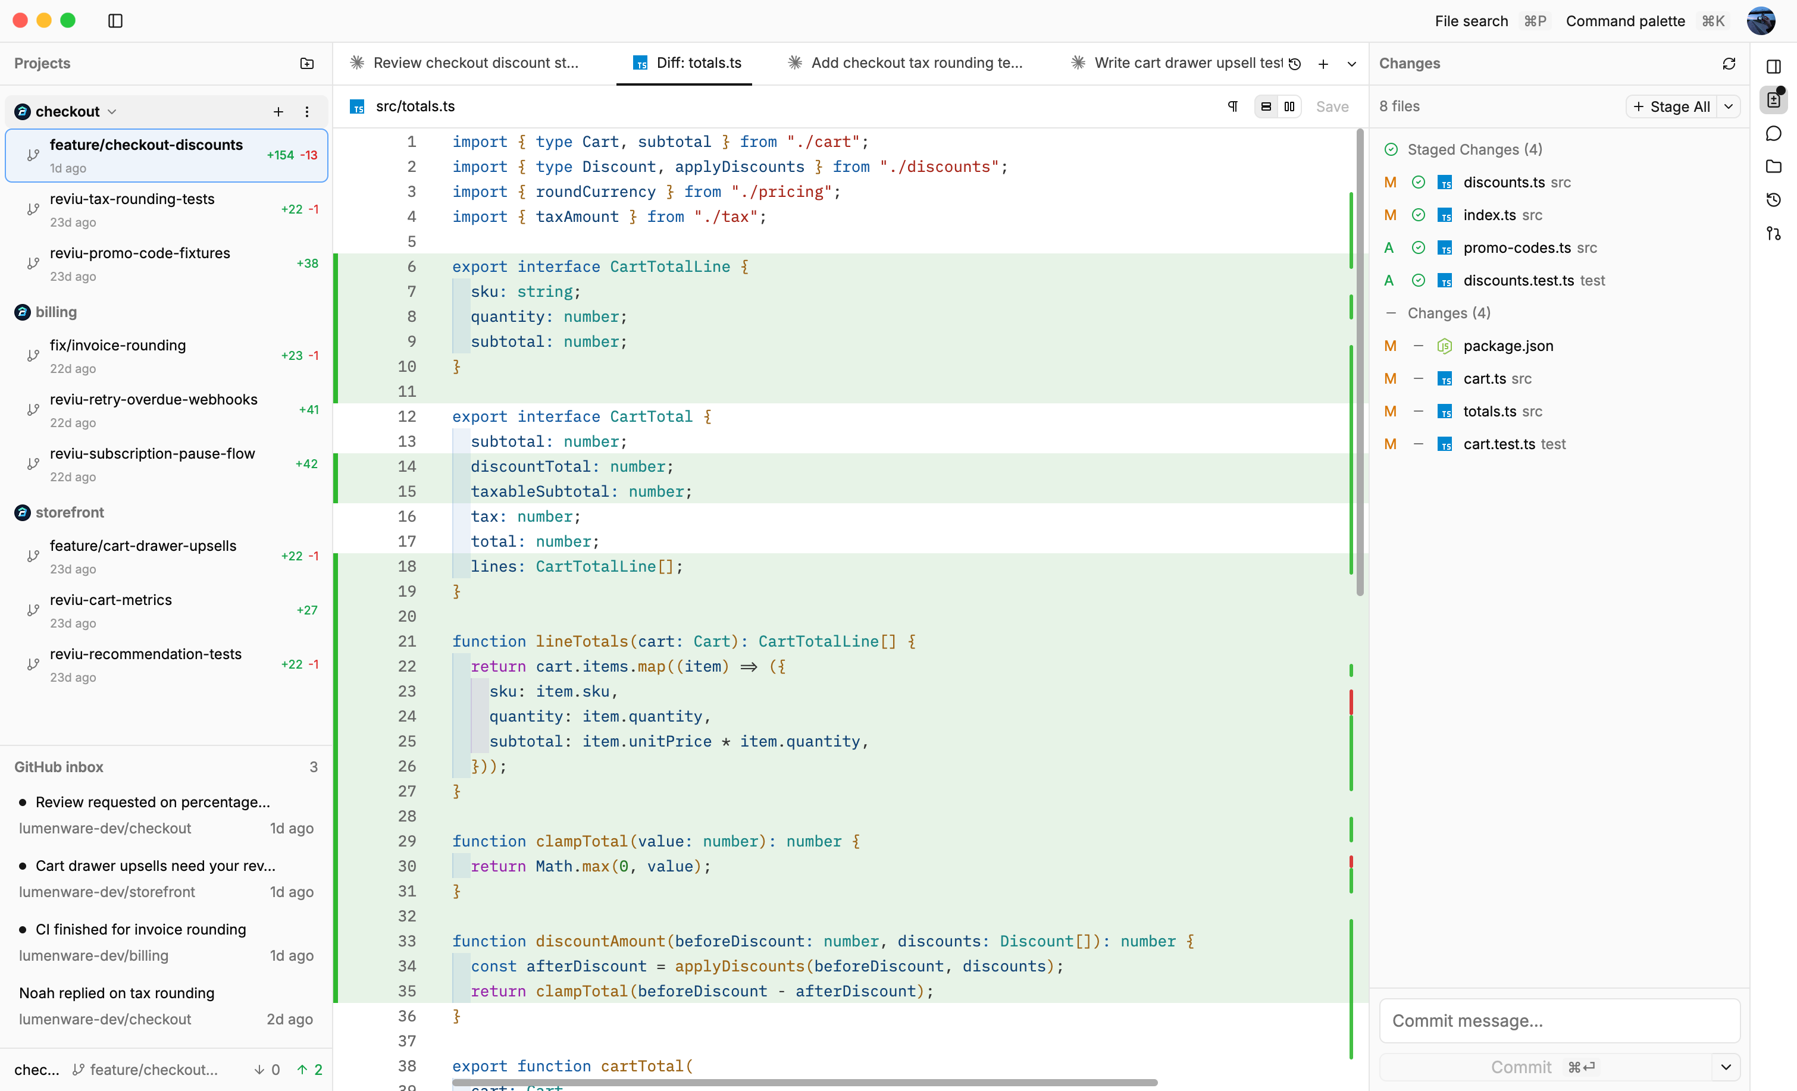1797x1091 pixels.
Task: Add a new tab with plus icon
Action: [1323, 64]
